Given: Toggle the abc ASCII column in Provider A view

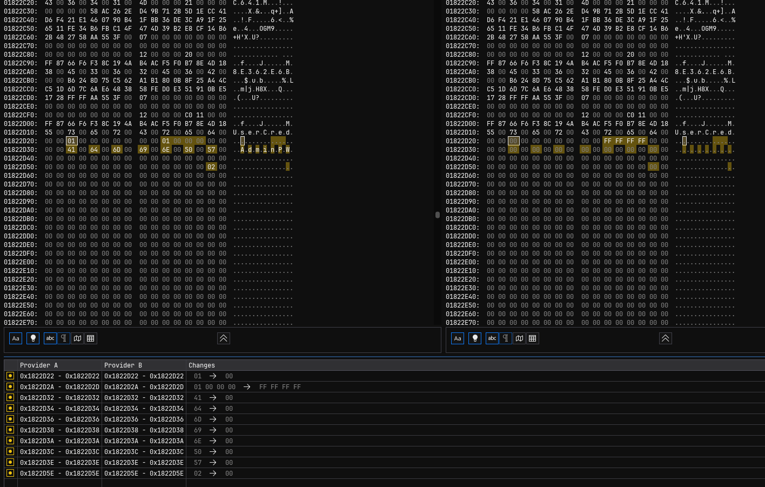Looking at the screenshot, I should (50, 338).
